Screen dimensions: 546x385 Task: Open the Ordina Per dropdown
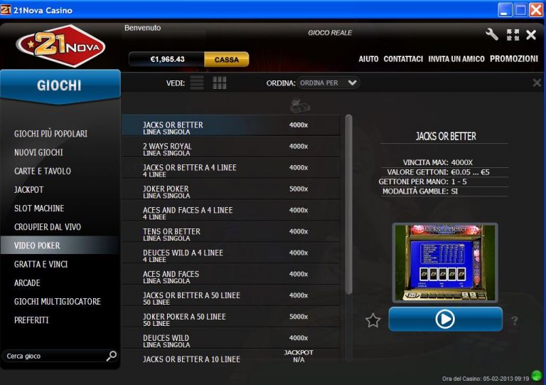point(328,83)
